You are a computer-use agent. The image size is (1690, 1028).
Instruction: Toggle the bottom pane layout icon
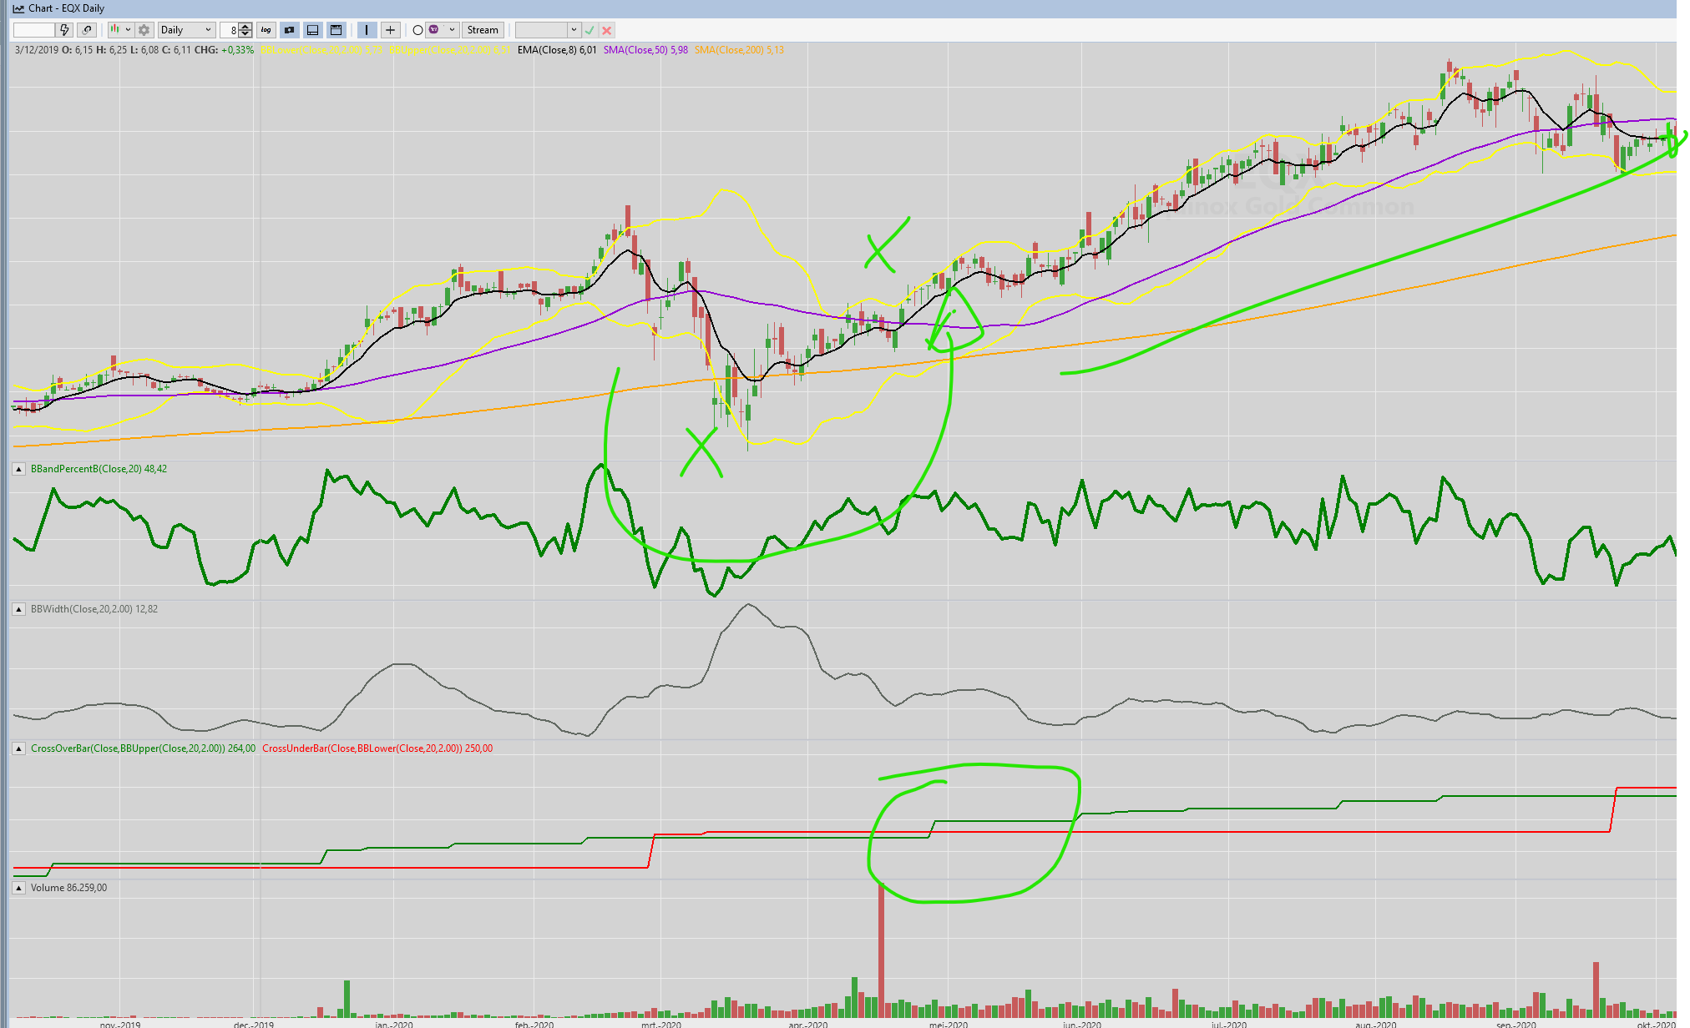click(x=312, y=30)
